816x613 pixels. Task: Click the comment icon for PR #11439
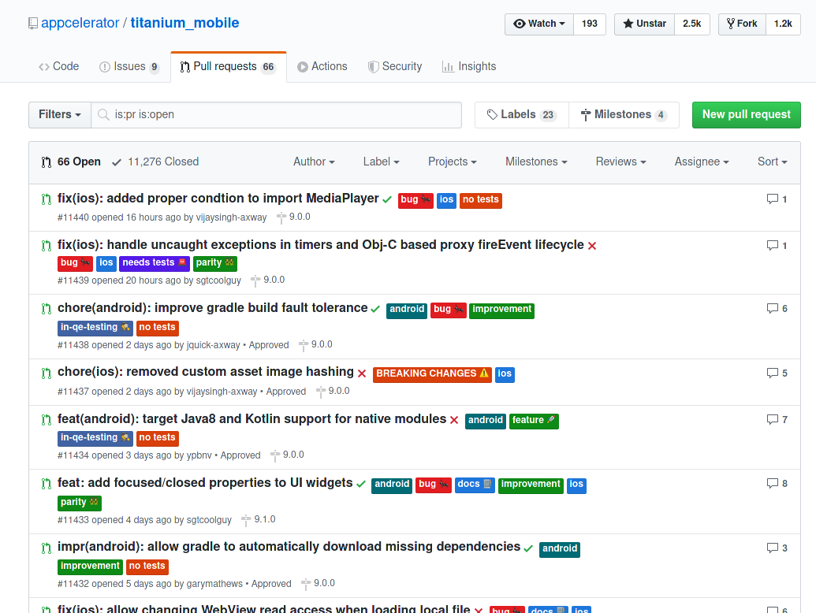tap(773, 245)
